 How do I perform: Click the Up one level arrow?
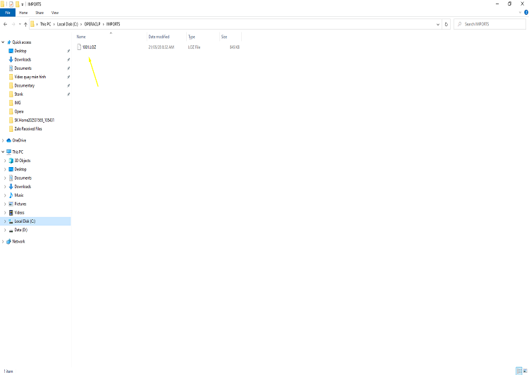click(25, 24)
